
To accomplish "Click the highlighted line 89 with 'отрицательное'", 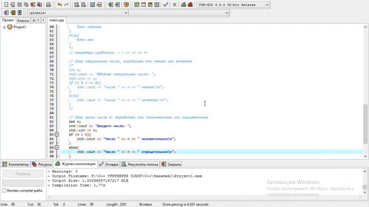I will coord(212,152).
